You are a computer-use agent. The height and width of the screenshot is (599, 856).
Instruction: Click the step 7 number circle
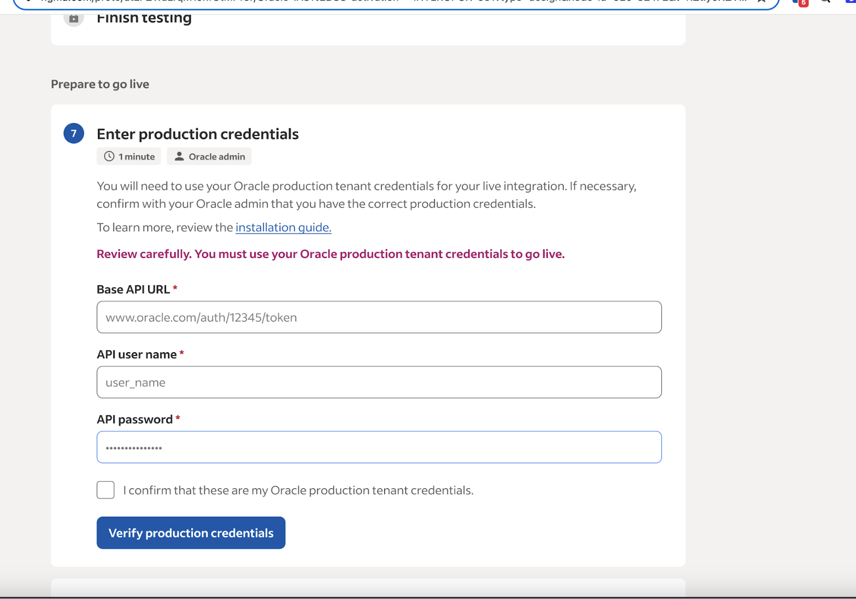tap(74, 133)
